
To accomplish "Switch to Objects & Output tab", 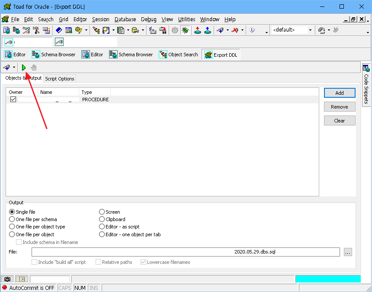I will [23, 78].
